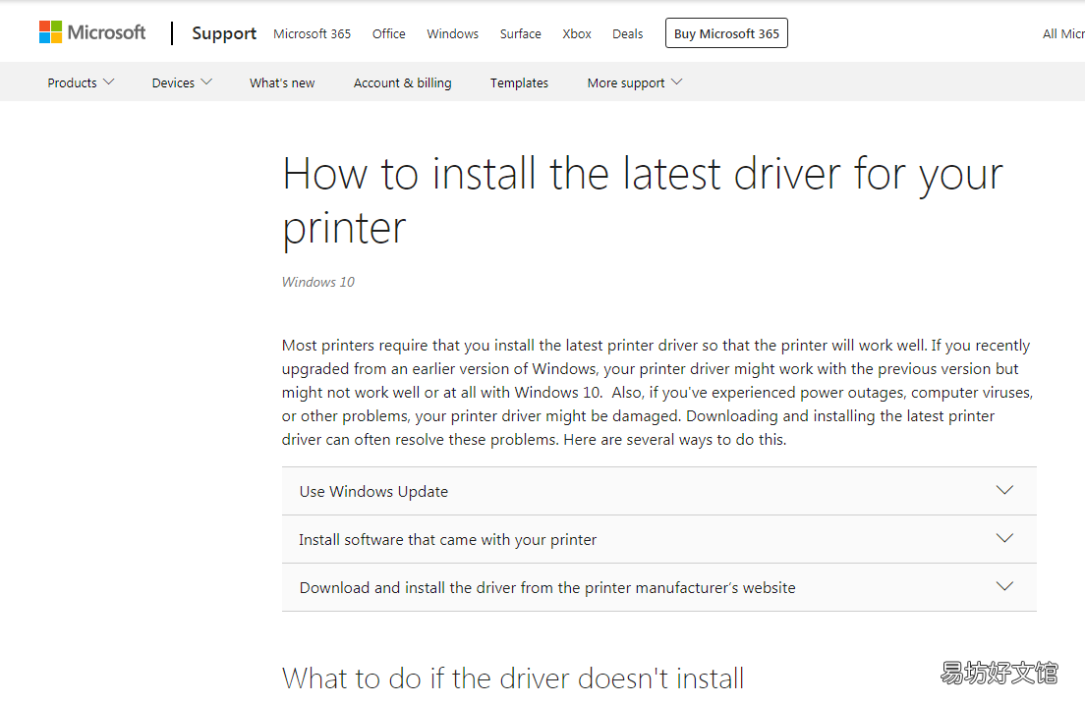
Task: Click chevron on the Use Windows Update row
Action: pos(1004,490)
